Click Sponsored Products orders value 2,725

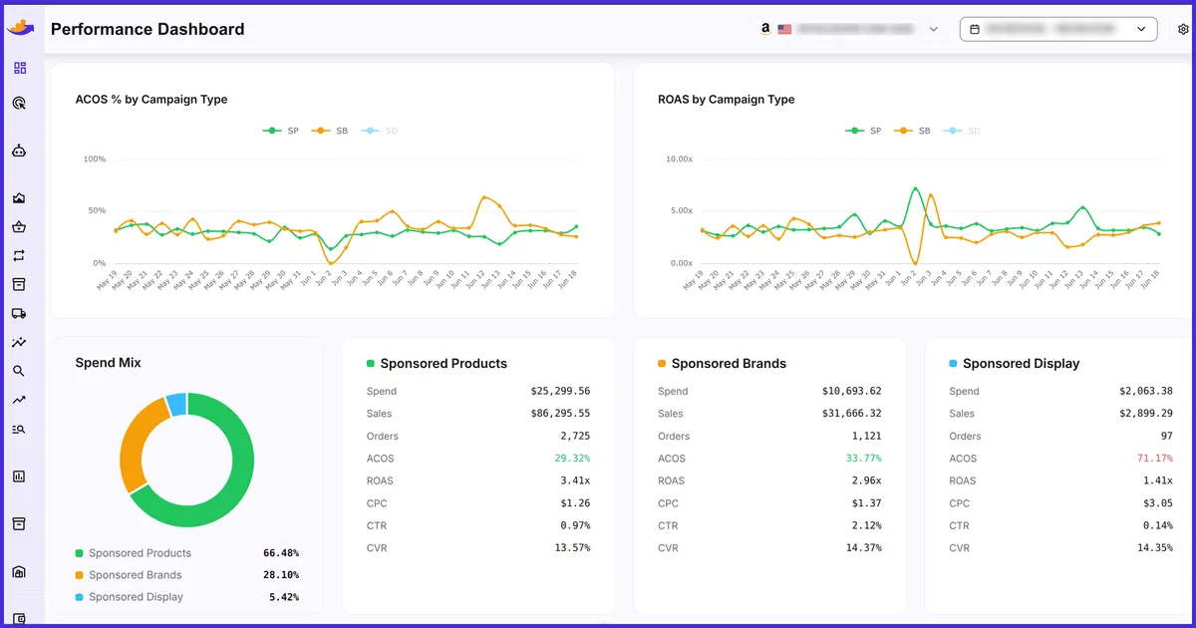click(575, 437)
